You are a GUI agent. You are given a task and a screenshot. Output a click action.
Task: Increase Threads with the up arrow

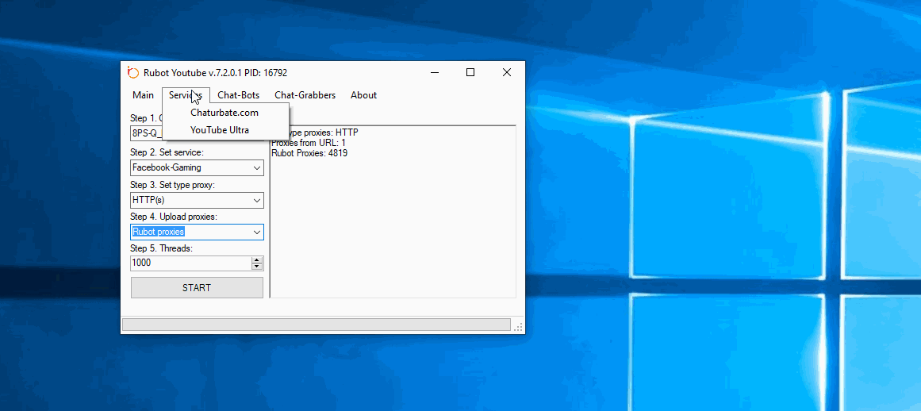point(257,259)
